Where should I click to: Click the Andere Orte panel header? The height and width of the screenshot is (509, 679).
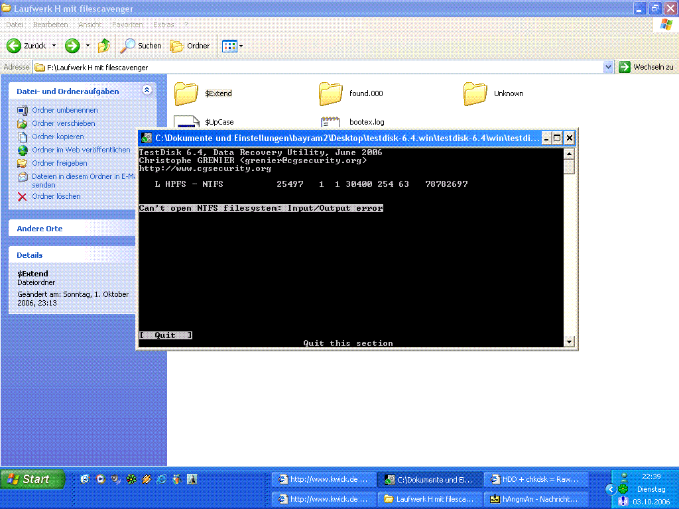click(x=72, y=228)
